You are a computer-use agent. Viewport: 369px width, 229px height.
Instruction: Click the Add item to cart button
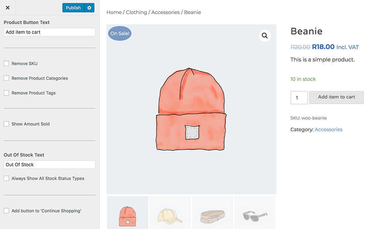pyautogui.click(x=336, y=97)
